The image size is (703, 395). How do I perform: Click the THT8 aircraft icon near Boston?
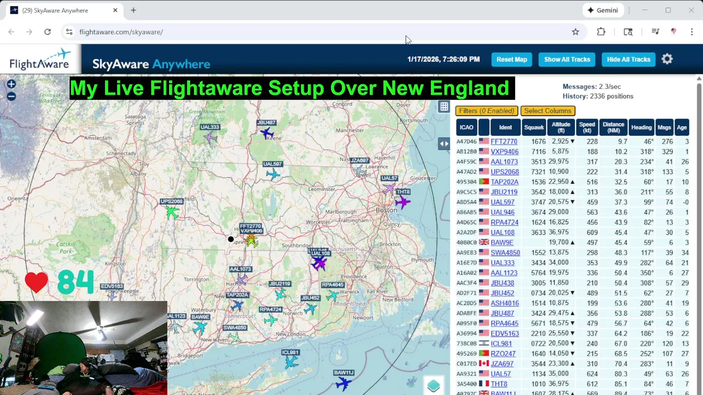click(403, 202)
